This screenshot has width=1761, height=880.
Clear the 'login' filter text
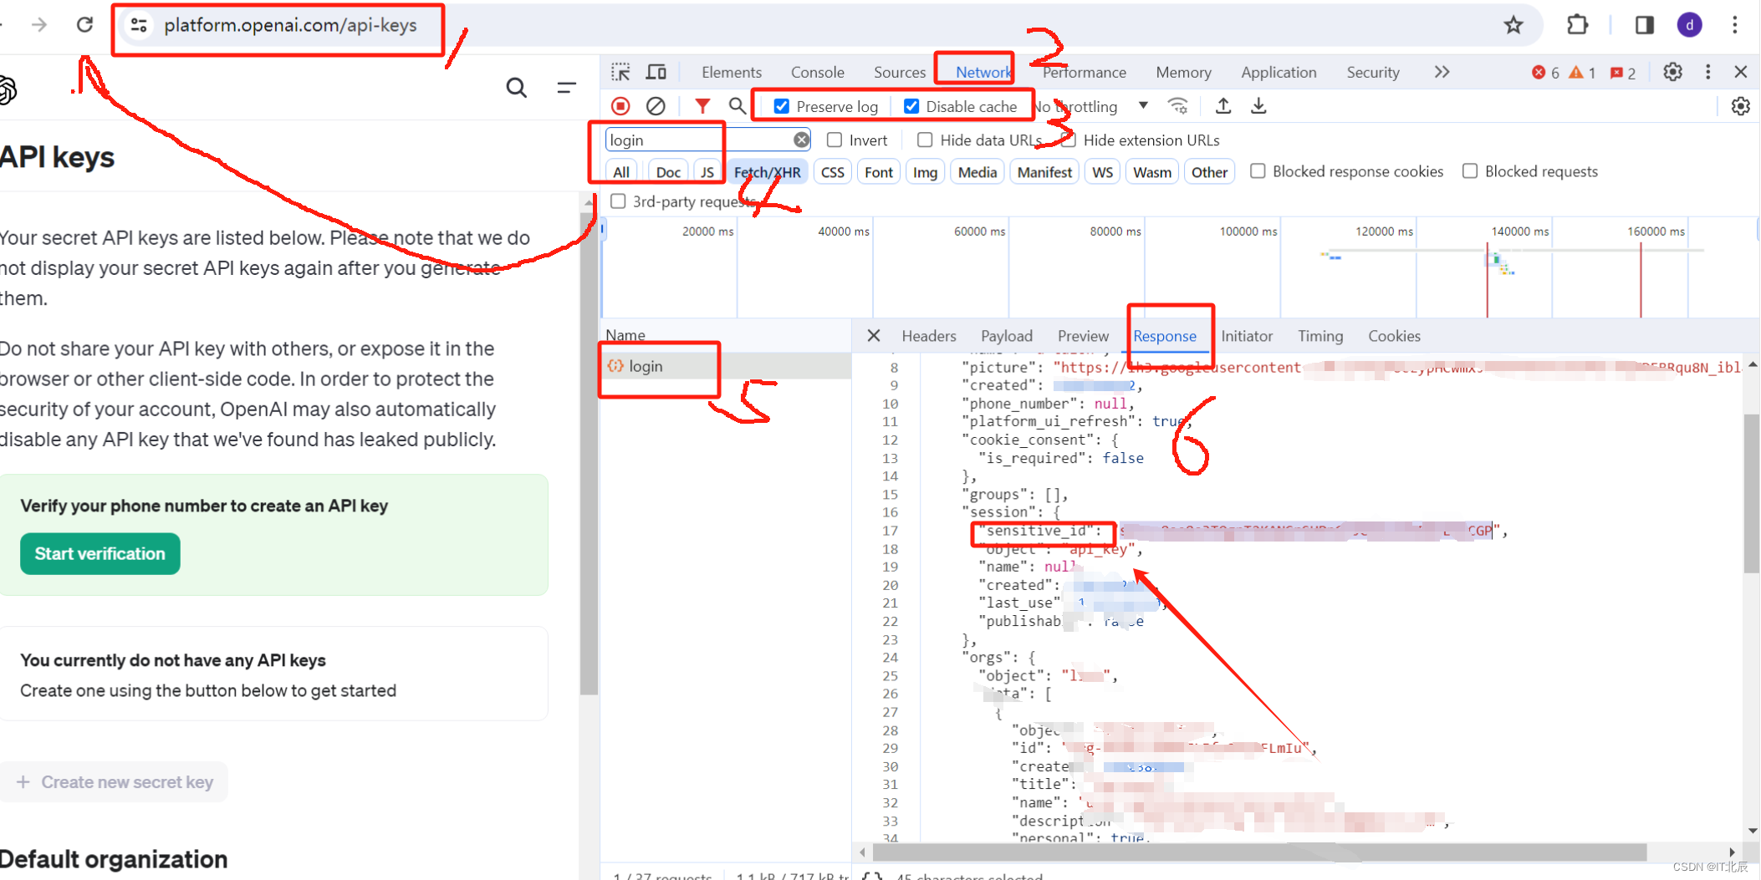click(x=801, y=140)
